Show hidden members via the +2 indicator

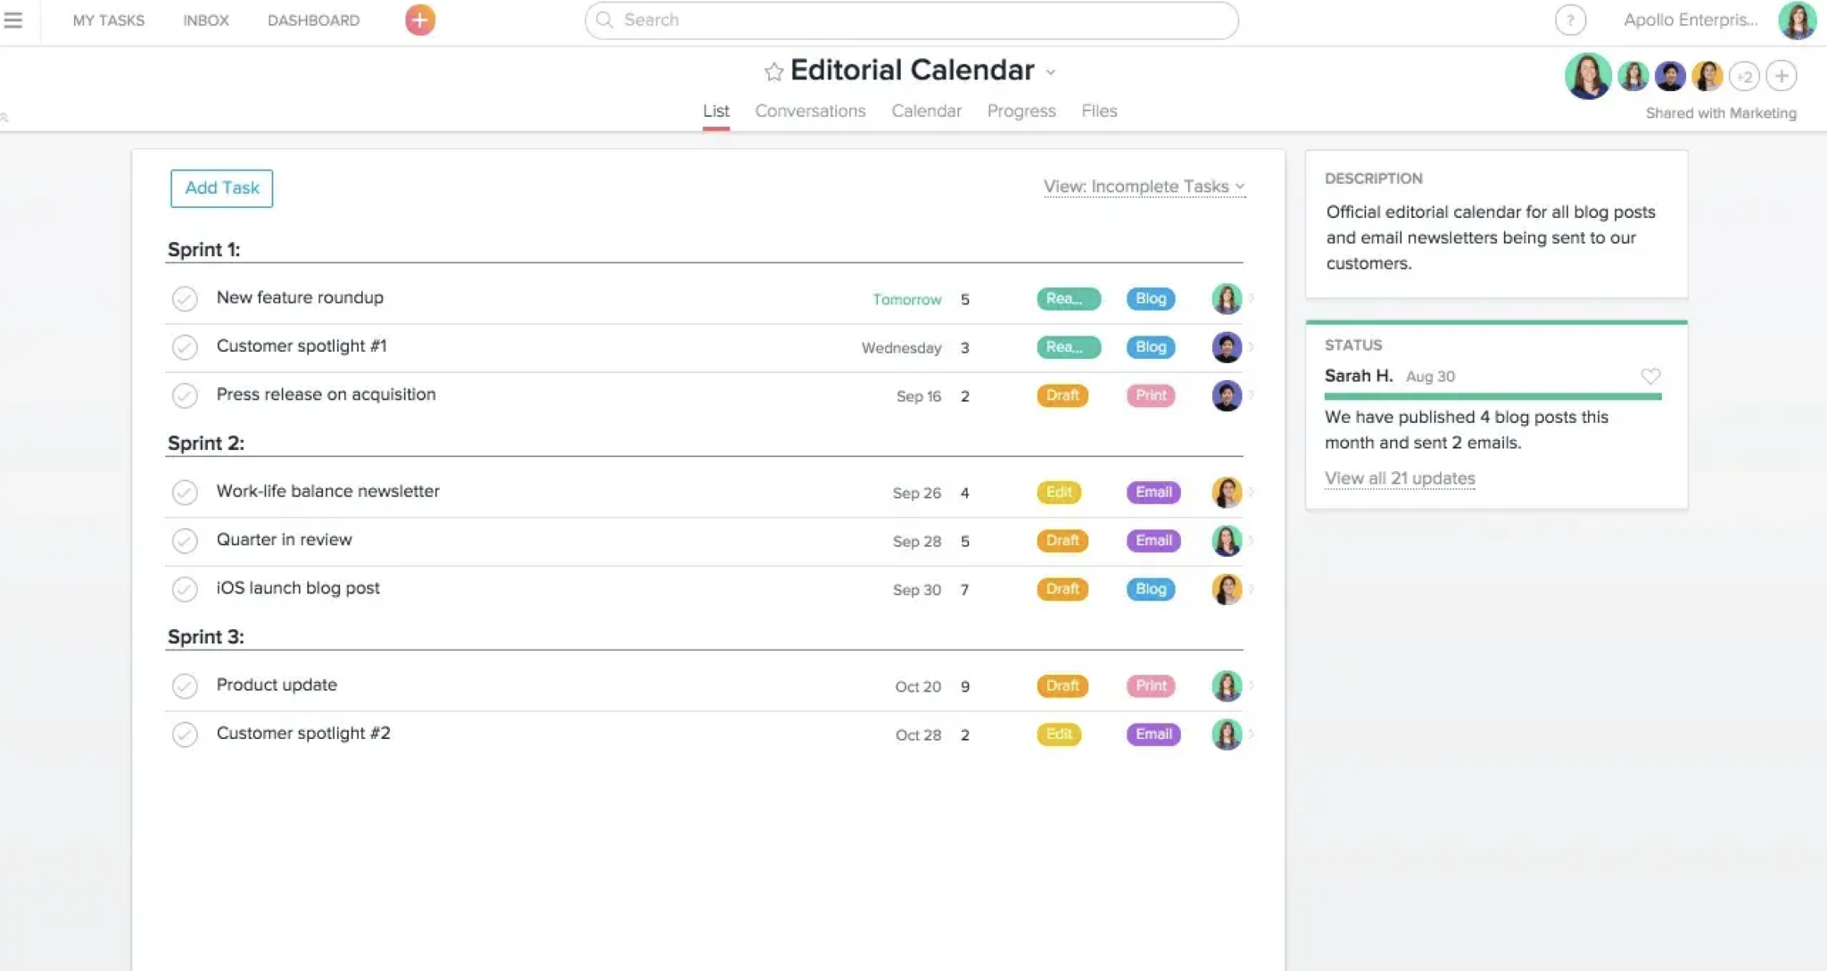click(1744, 76)
